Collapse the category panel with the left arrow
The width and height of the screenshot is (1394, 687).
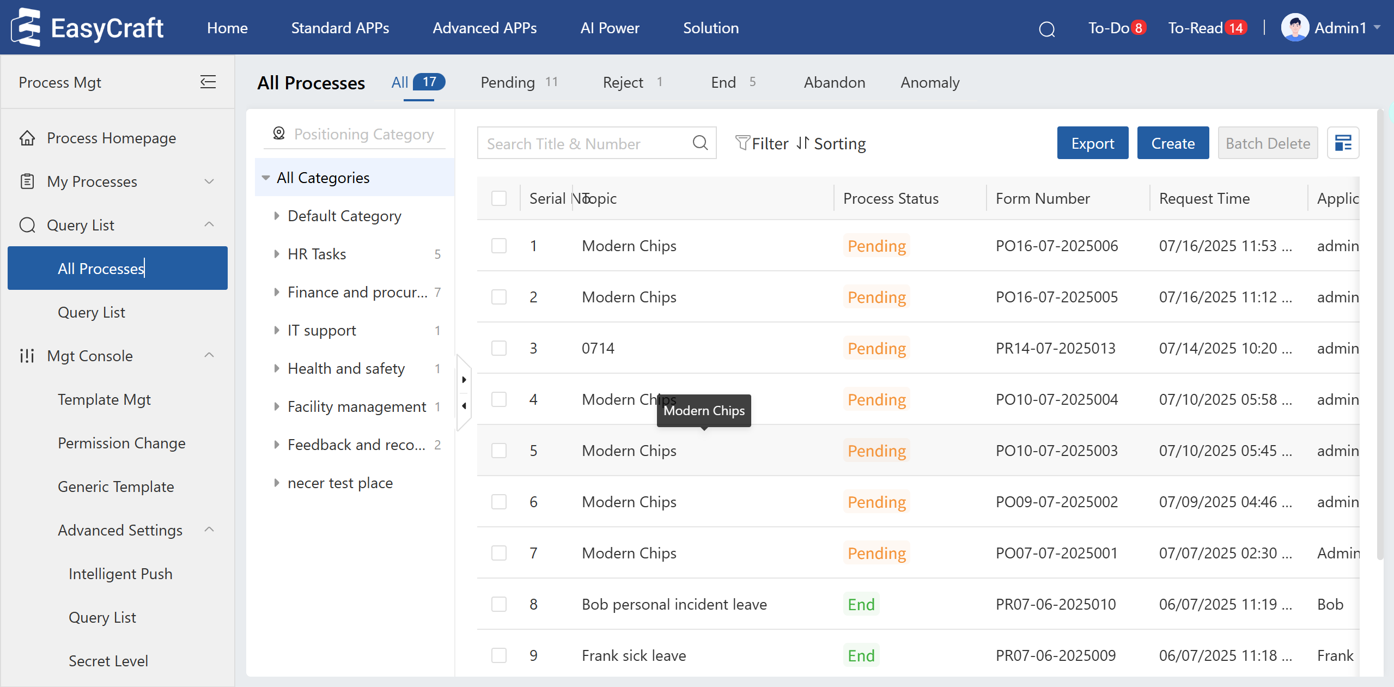[x=464, y=406]
